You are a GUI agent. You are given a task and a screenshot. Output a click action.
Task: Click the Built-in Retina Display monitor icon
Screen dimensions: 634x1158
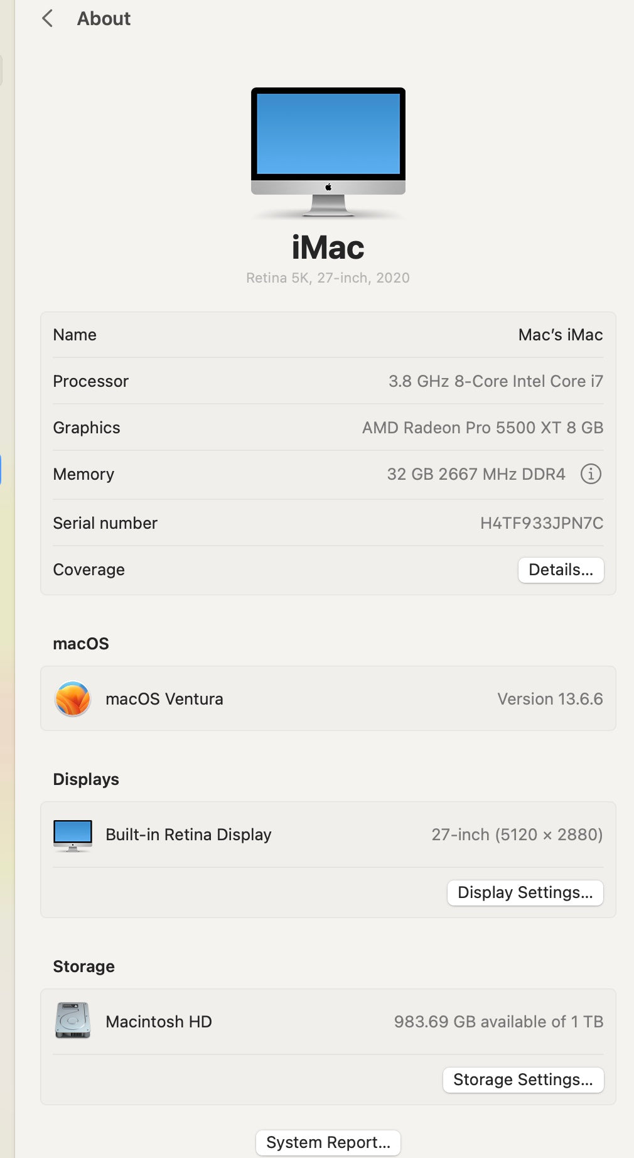[x=73, y=835]
